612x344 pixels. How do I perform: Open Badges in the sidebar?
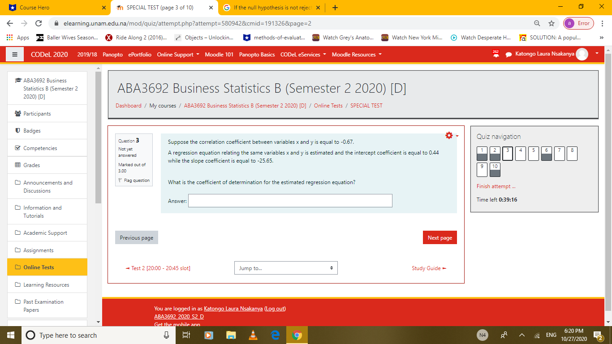(47, 131)
